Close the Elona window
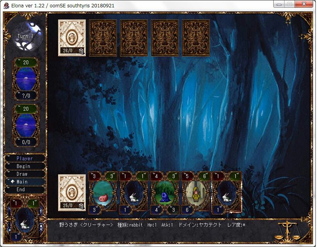The height and width of the screenshot is (247, 317). click(x=304, y=4)
